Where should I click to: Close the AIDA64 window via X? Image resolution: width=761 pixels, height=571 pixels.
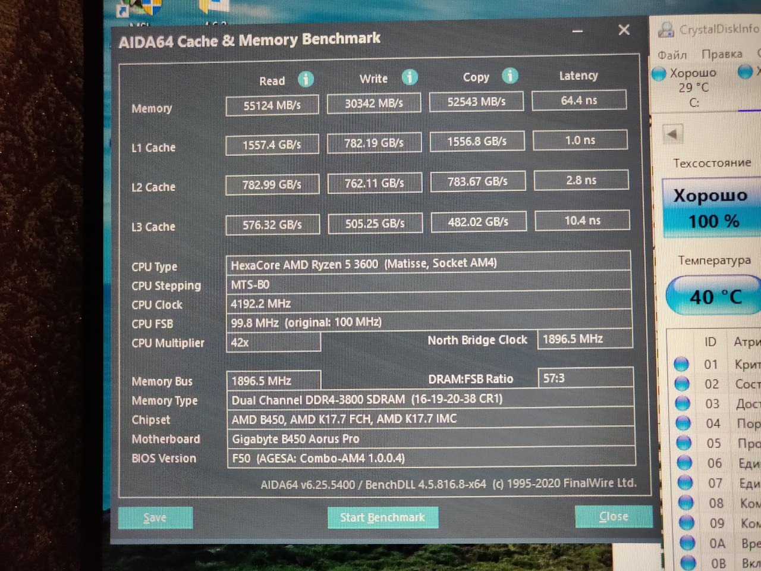[624, 30]
